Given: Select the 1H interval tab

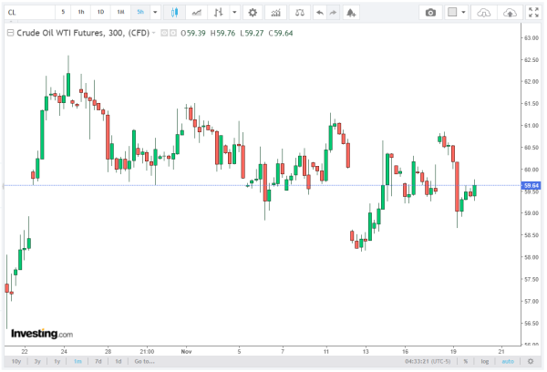Looking at the screenshot, I should (x=120, y=12).
